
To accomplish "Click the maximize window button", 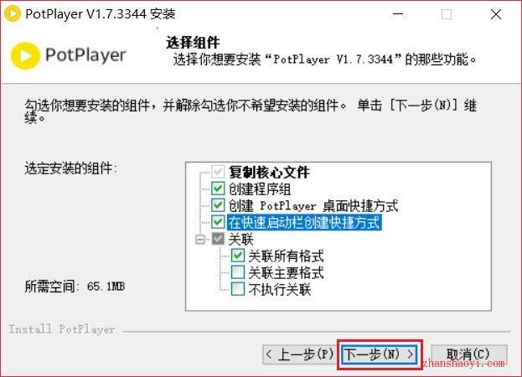I will 447,14.
